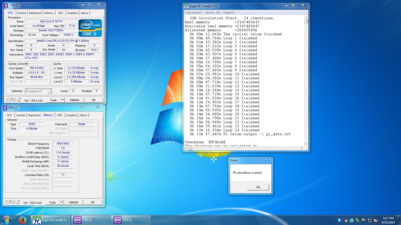The image size is (401, 225).
Task: Click OK in the Finish dialog
Action: point(258,187)
